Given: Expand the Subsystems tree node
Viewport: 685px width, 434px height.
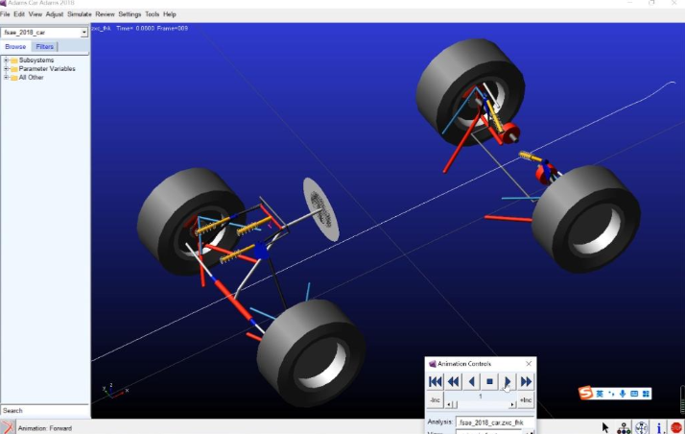Looking at the screenshot, I should (6, 60).
